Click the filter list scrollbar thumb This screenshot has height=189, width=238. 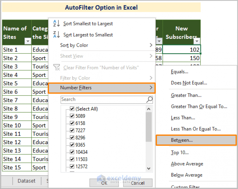tap(149, 127)
